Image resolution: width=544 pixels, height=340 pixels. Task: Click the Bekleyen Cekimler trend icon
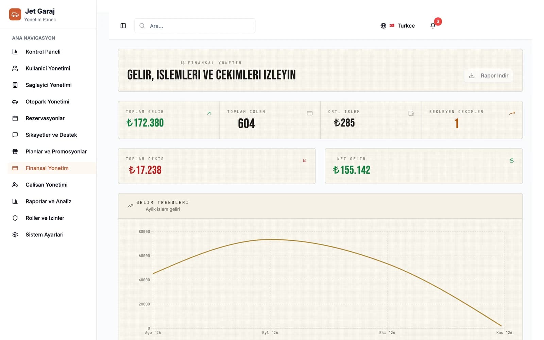[x=512, y=113]
